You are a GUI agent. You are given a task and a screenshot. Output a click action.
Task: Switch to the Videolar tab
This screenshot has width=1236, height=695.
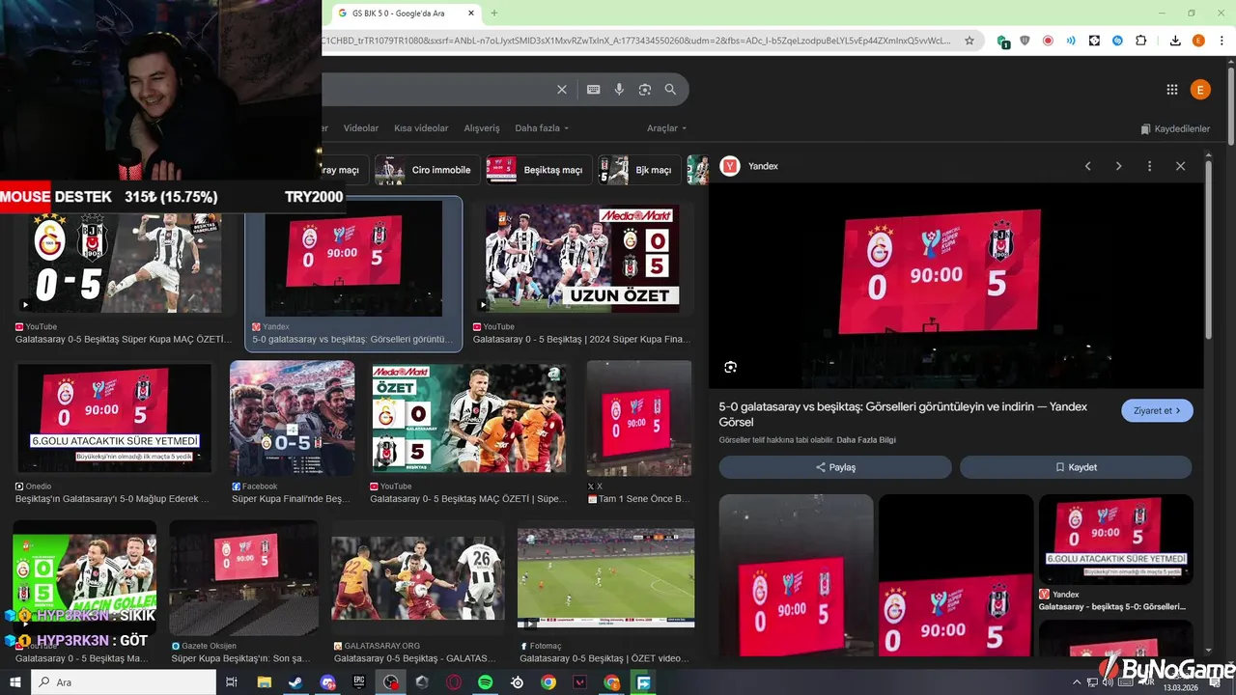click(x=361, y=128)
